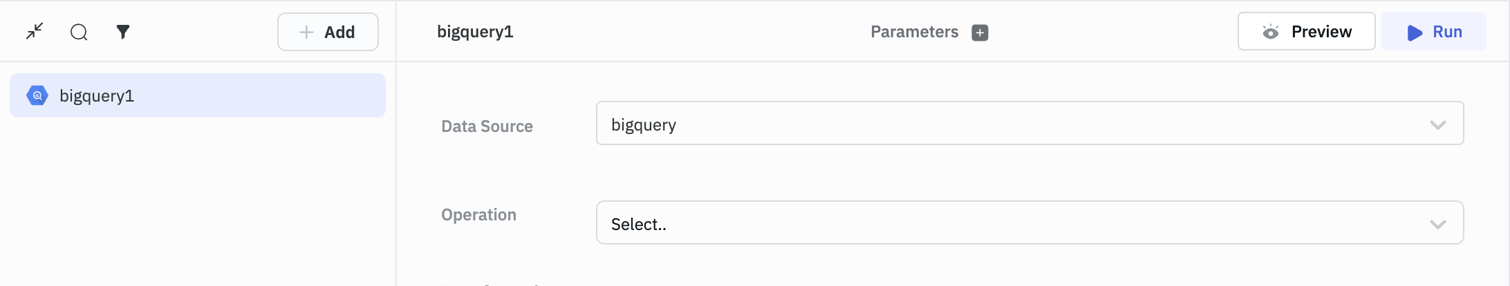Click the plus icon inside Add
Screen dimensions: 1510x286
pos(306,32)
